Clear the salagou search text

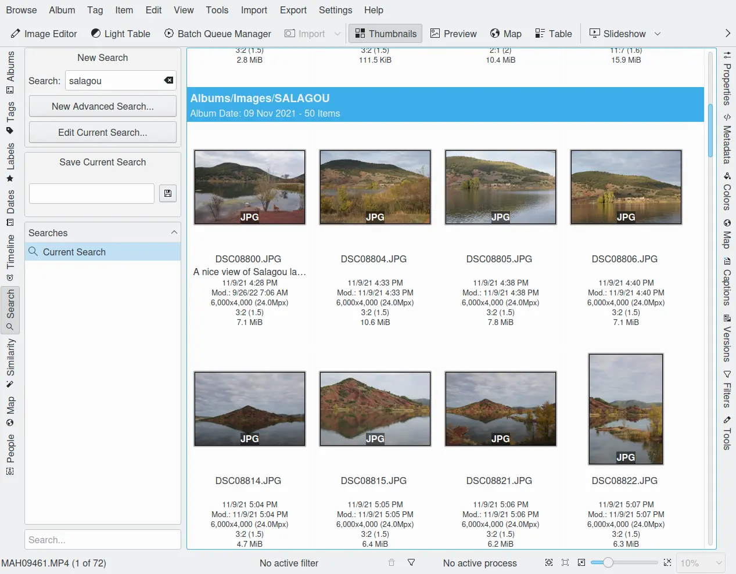[168, 81]
